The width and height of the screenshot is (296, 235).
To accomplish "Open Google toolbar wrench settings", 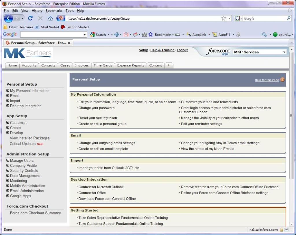I will (x=264, y=35).
